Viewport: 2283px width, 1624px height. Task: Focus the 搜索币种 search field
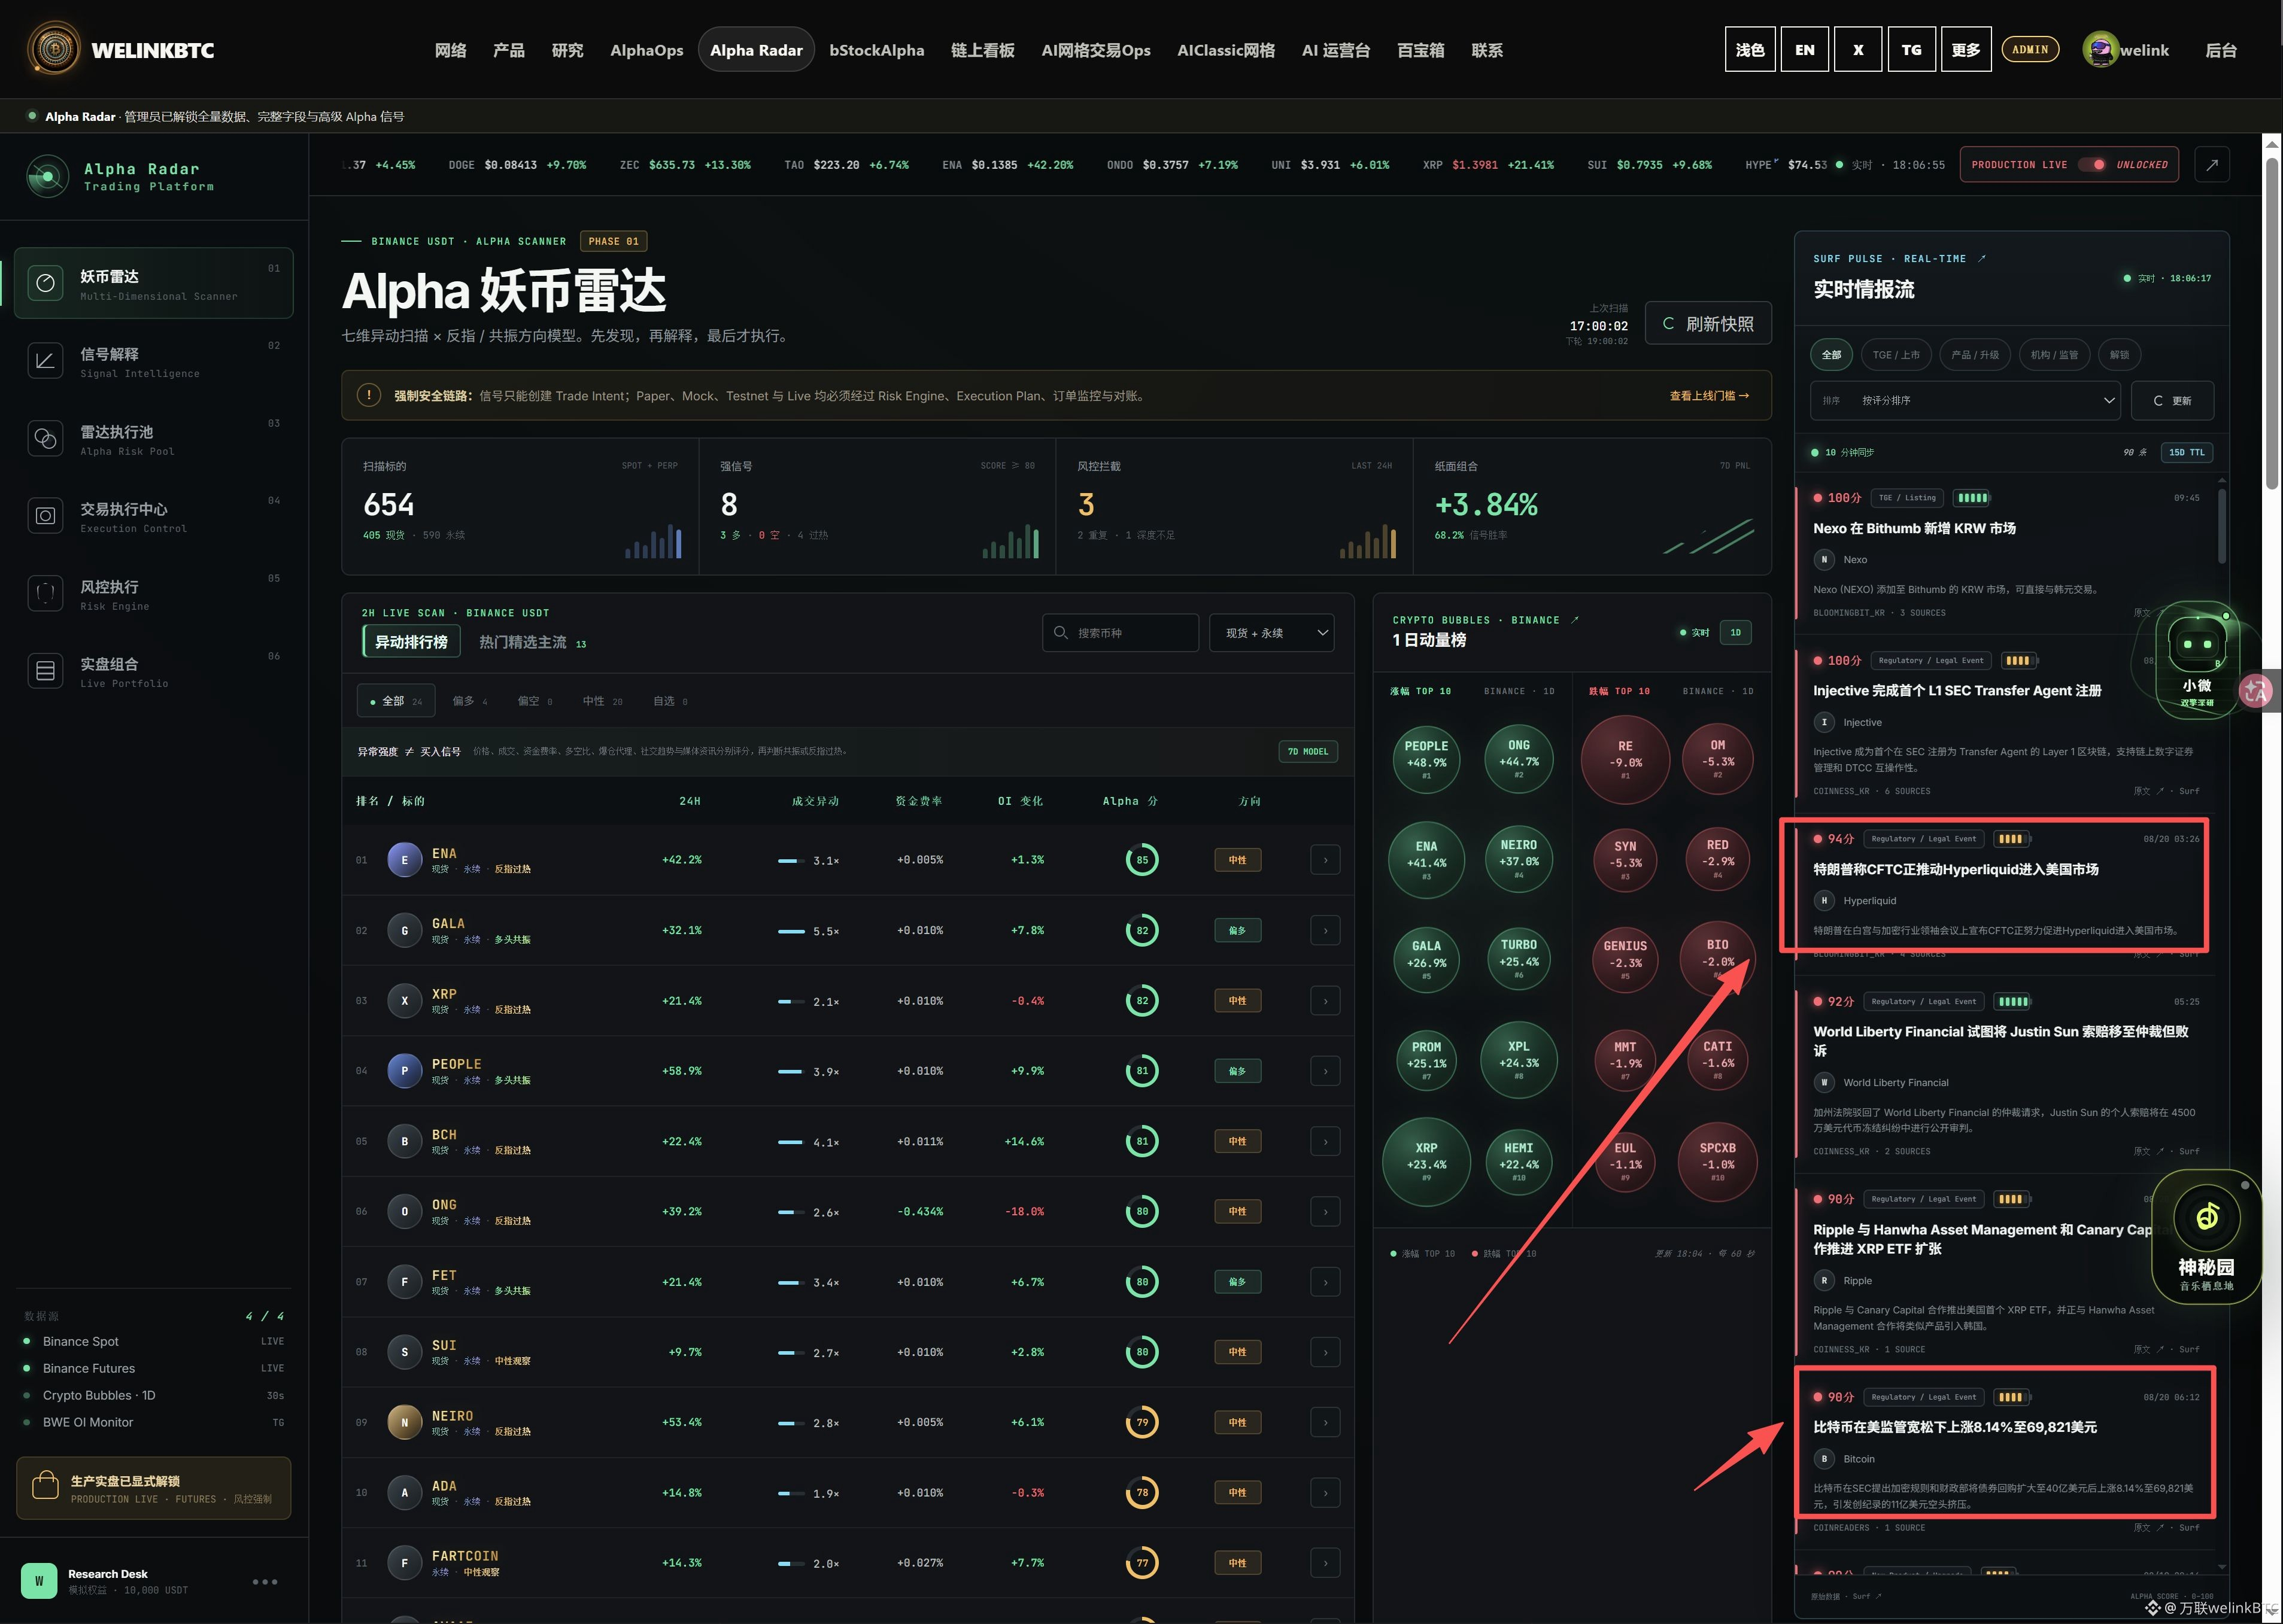pyautogui.click(x=1121, y=633)
